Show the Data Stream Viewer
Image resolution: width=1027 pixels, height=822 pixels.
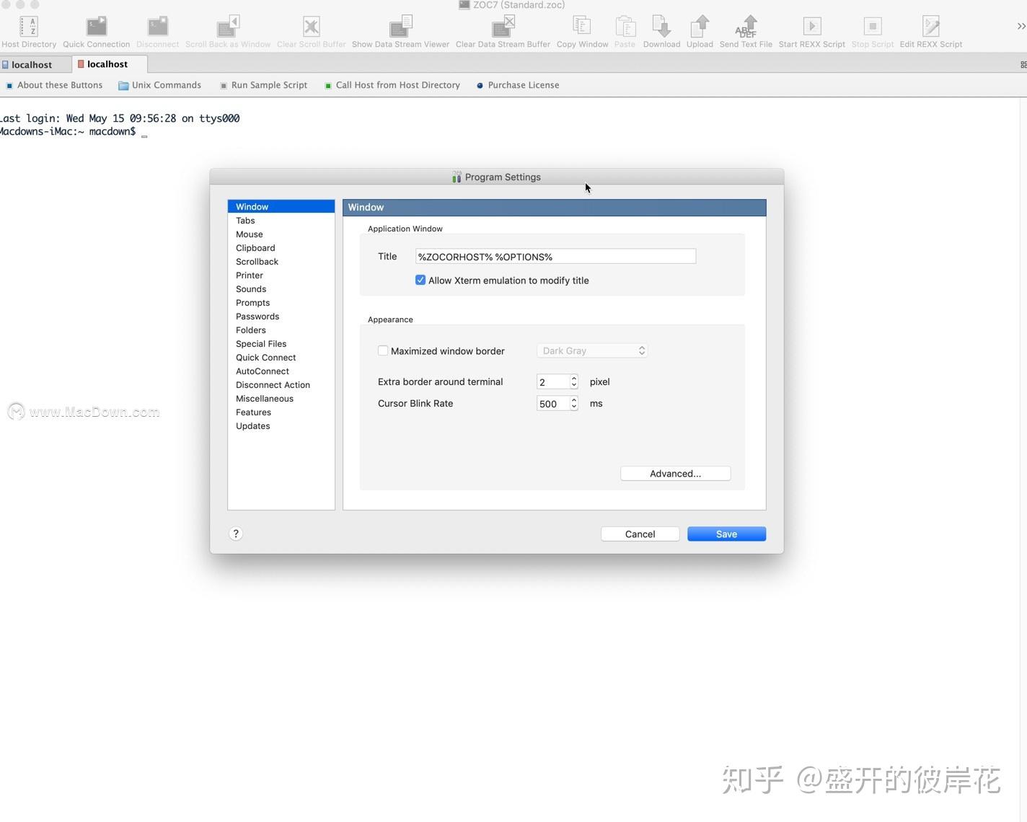pyautogui.click(x=400, y=25)
